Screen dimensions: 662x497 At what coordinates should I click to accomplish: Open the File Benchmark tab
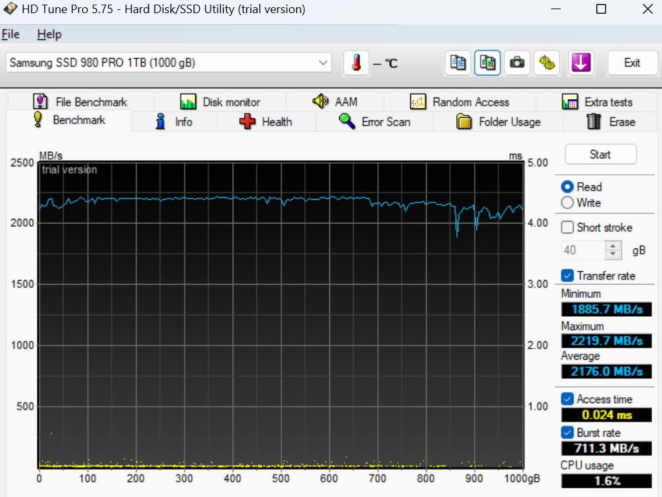tap(81, 102)
